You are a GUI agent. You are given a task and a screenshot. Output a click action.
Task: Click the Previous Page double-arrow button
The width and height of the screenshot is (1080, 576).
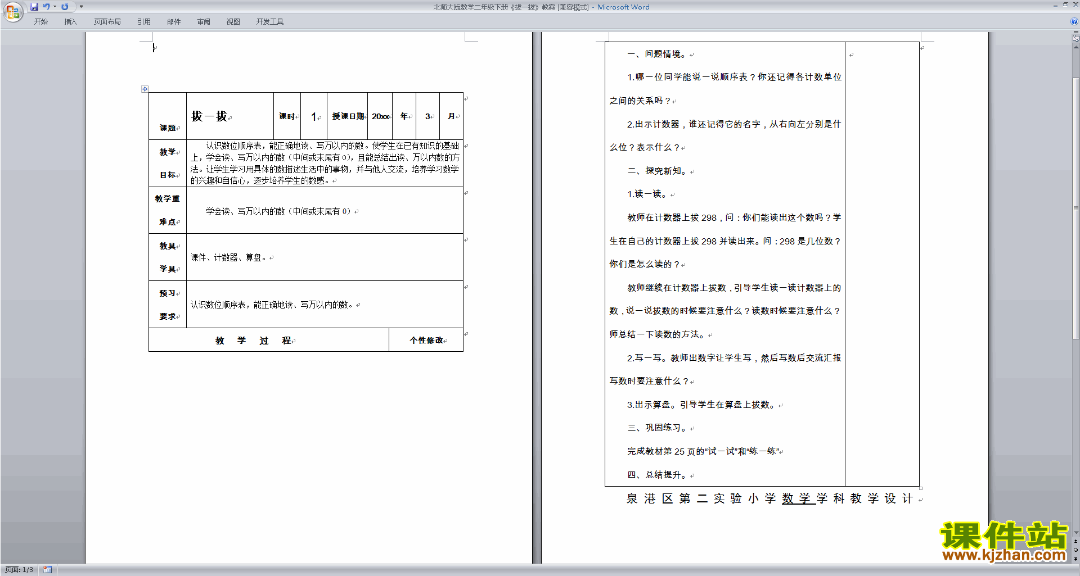tap(1075, 542)
